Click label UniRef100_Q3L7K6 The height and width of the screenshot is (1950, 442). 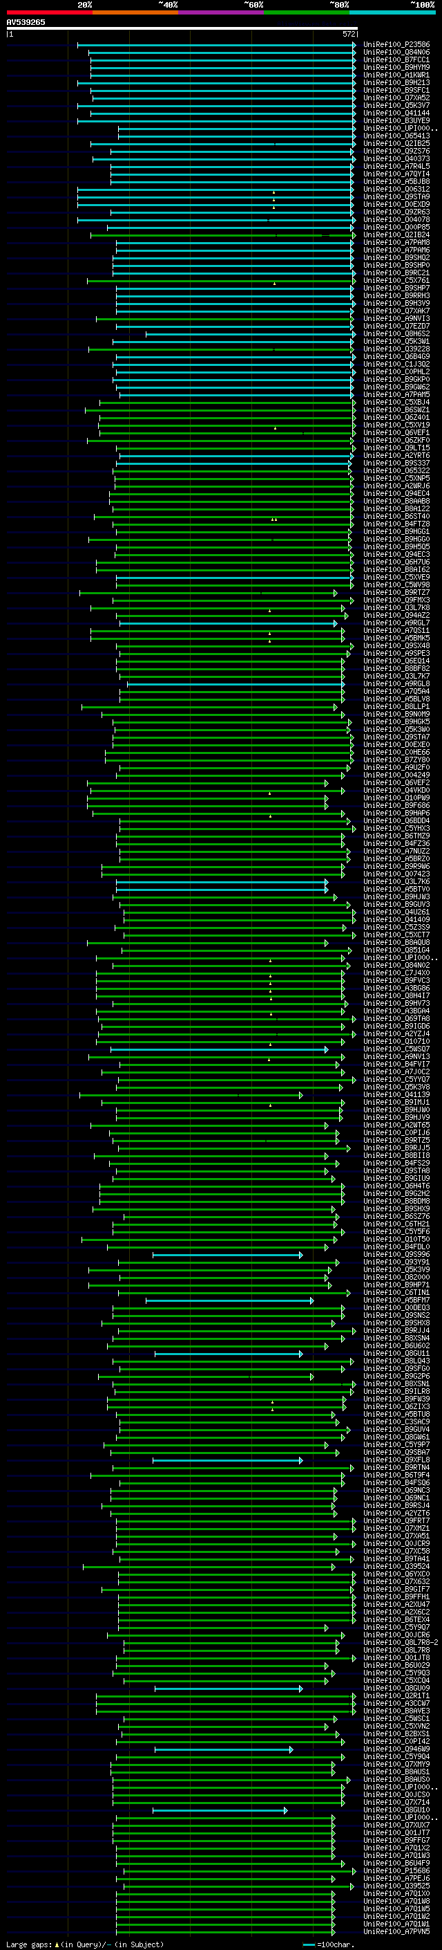396,882
